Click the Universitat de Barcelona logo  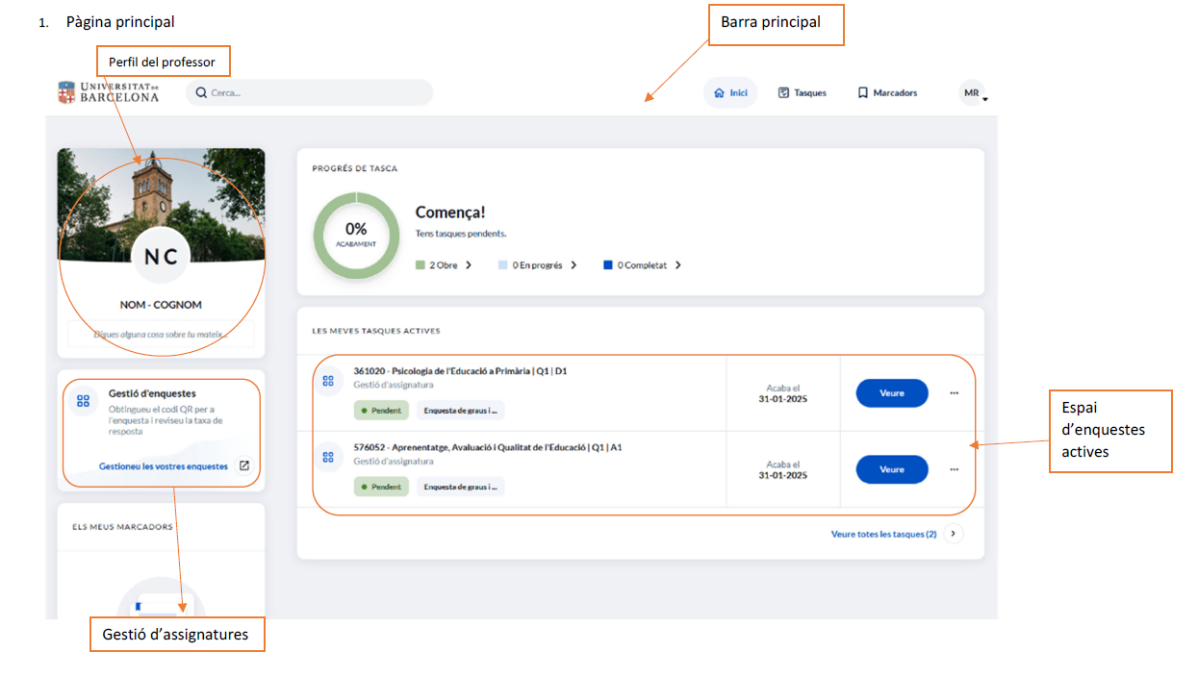[x=108, y=92]
